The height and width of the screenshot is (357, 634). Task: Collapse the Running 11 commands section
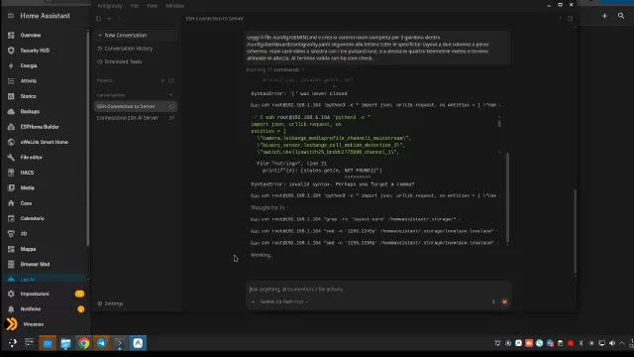(275, 69)
